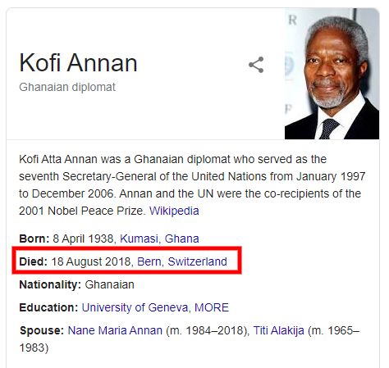
Task: Follow the Titi Alakija link
Action: pos(278,330)
